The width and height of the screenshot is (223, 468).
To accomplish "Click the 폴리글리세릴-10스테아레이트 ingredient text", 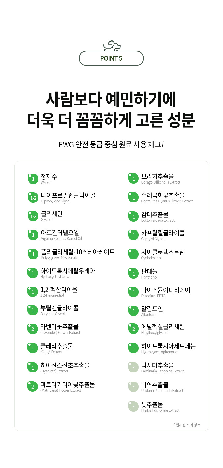I will tap(78, 252).
